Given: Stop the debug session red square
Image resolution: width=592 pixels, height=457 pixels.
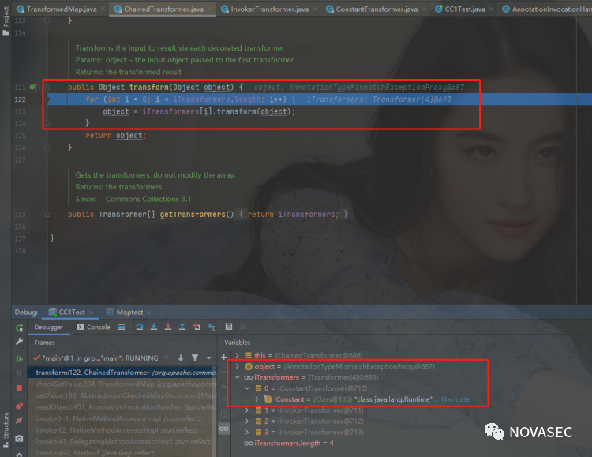Looking at the screenshot, I should (19, 388).
